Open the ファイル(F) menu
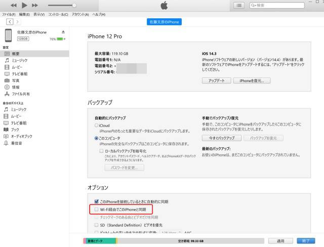Screen dimensions: 324x247 9,15
